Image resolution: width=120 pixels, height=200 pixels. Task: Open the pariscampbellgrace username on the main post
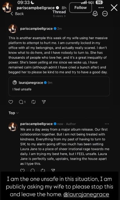36,29
